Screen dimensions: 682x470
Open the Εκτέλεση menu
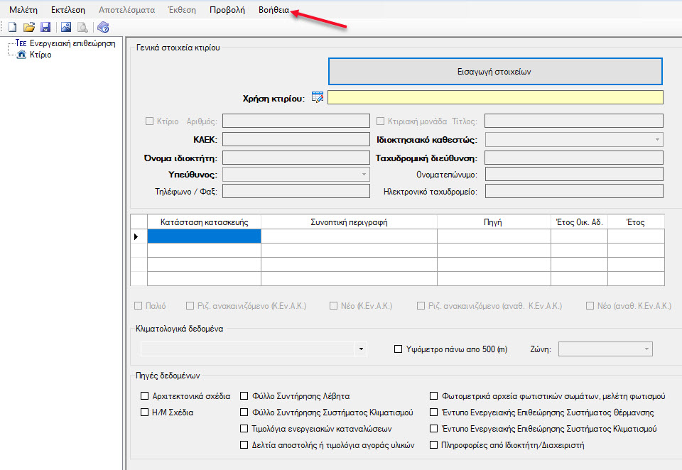tap(68, 10)
